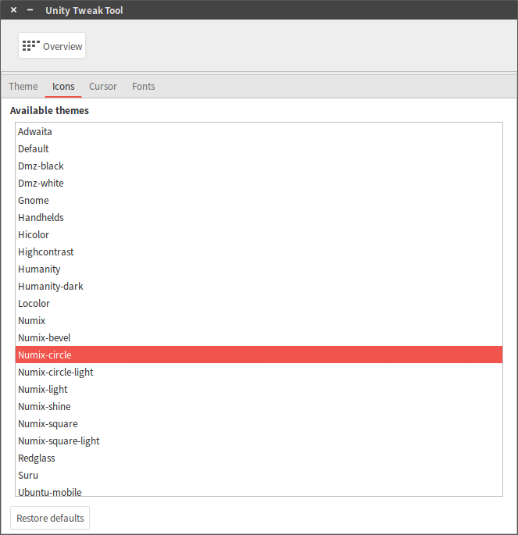Image resolution: width=518 pixels, height=535 pixels.
Task: Select the Hicolor theme row
Action: click(259, 235)
